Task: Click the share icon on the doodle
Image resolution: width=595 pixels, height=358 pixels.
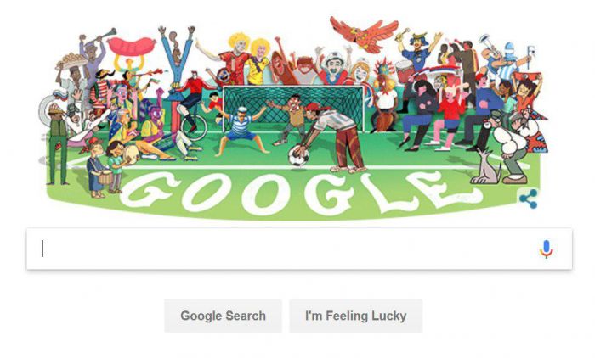Action: coord(528,199)
